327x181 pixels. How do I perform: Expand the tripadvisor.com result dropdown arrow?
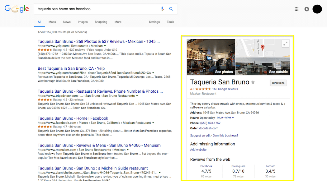pyautogui.click(x=137, y=96)
